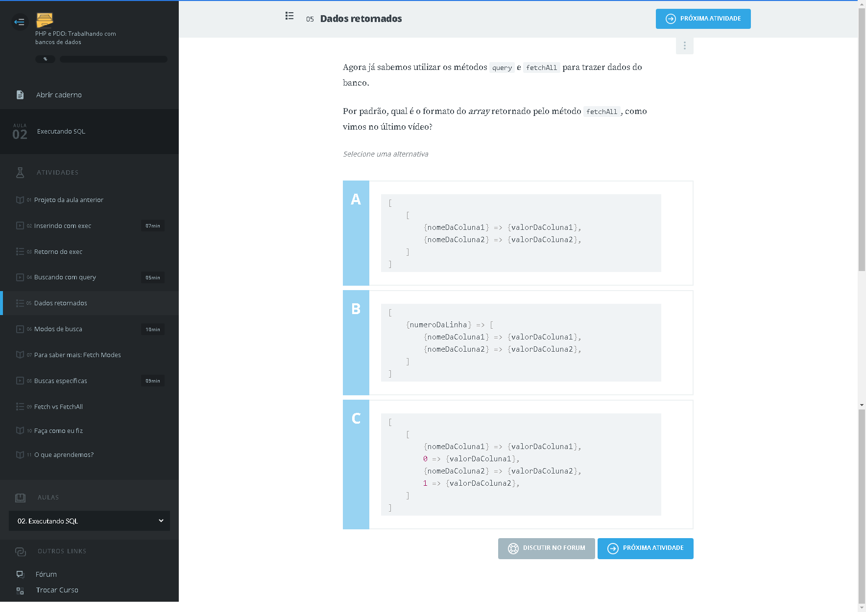Click the course progress bar
Viewport: 866px width, 612px height.
(x=113, y=59)
